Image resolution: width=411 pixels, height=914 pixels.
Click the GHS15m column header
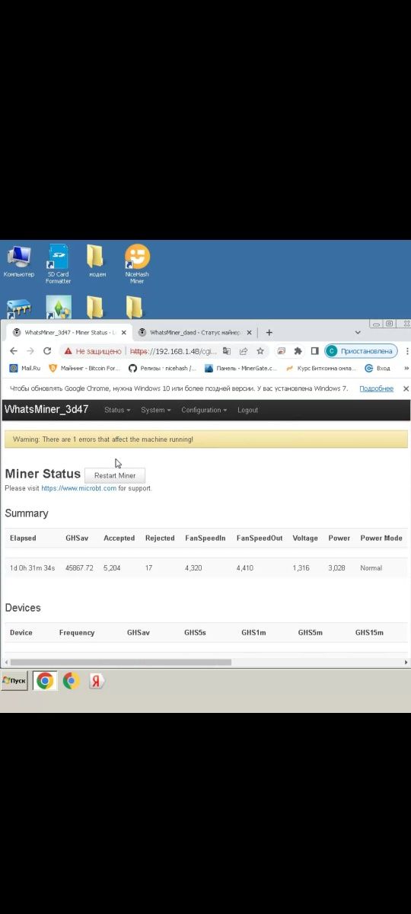pos(369,633)
